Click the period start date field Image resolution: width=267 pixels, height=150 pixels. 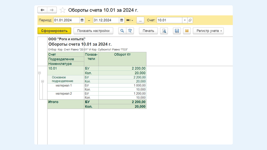click(x=66, y=20)
